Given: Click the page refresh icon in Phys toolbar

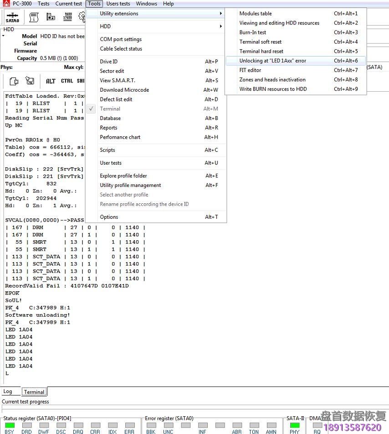Looking at the screenshot, I should 14,80.
